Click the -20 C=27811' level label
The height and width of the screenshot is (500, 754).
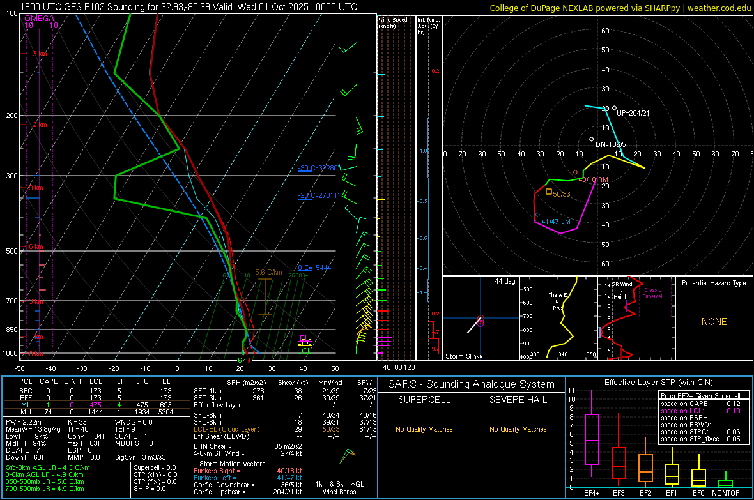(318, 195)
